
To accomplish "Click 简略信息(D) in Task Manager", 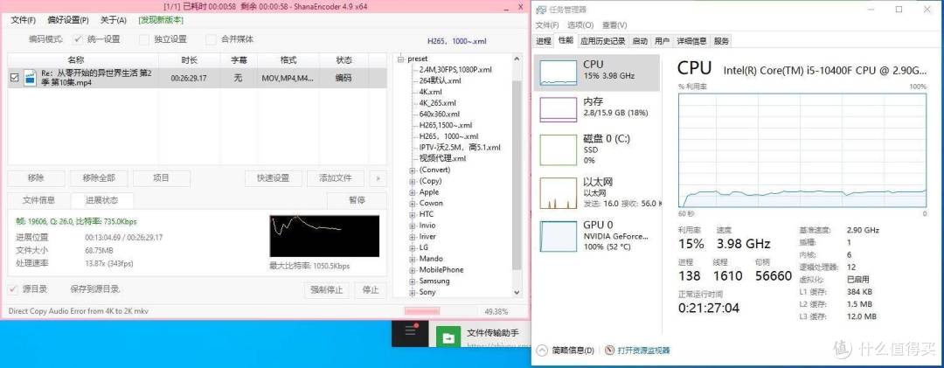I will [x=573, y=351].
